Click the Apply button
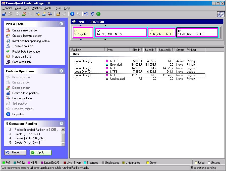Image resolution: width=226 pixels, height=171 pixels. click(x=41, y=153)
